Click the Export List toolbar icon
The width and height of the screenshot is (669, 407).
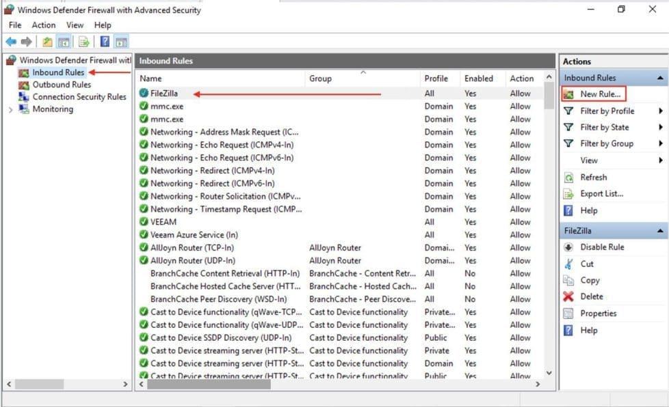(84, 42)
